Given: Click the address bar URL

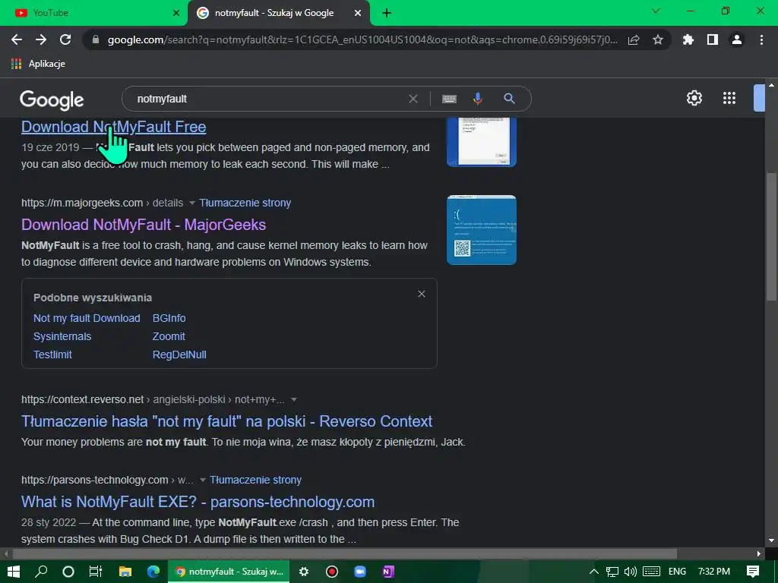Looking at the screenshot, I should [362, 39].
